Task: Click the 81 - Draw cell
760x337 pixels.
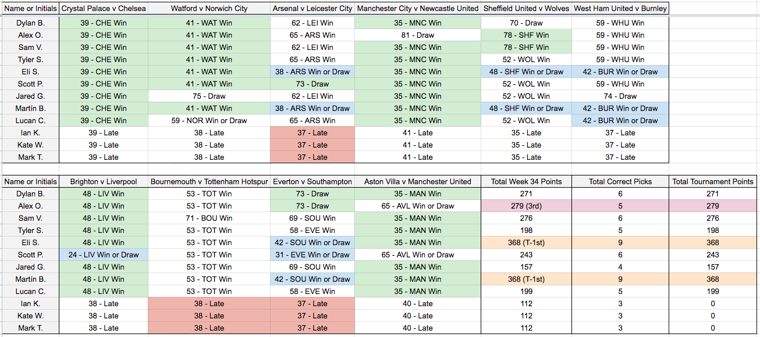Action: point(417,35)
